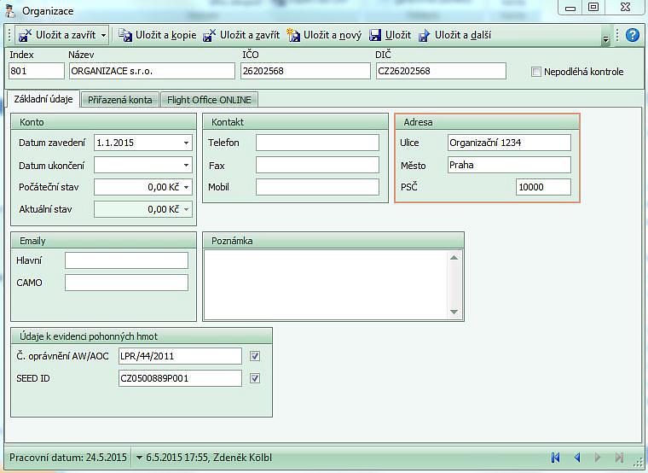The height and width of the screenshot is (473, 648).
Task: Switch to the Přiřazená konta tab
Action: tap(120, 100)
